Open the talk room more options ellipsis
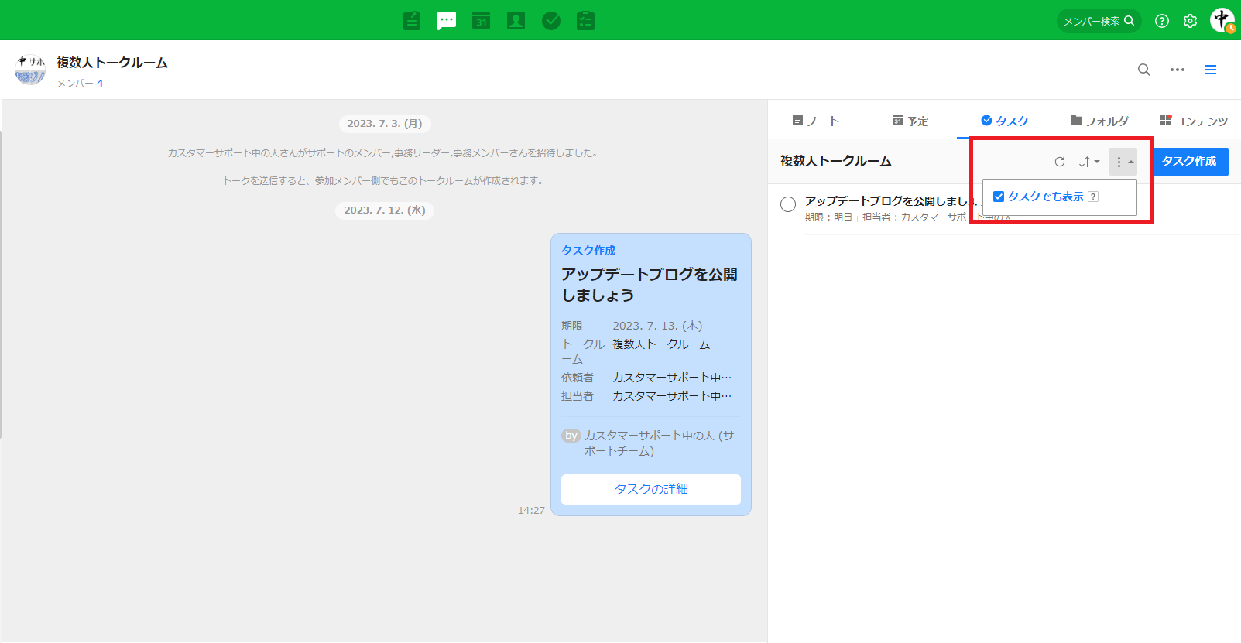Screen dimensions: 1241x643 [1178, 70]
